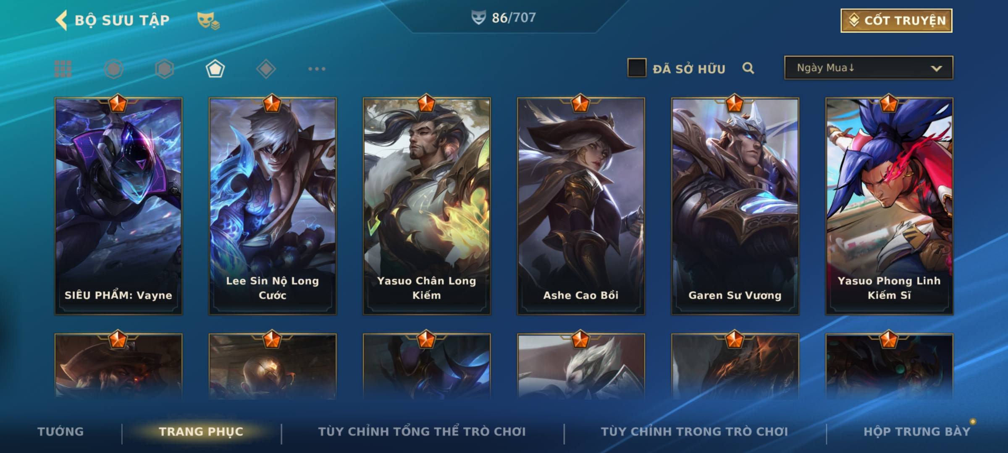Select the diamond rarity filter icon

pyautogui.click(x=266, y=69)
